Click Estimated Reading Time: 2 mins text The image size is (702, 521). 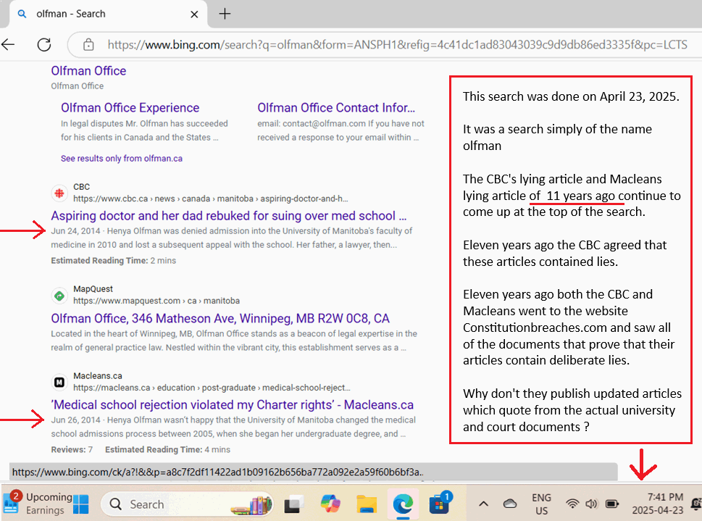tap(113, 261)
